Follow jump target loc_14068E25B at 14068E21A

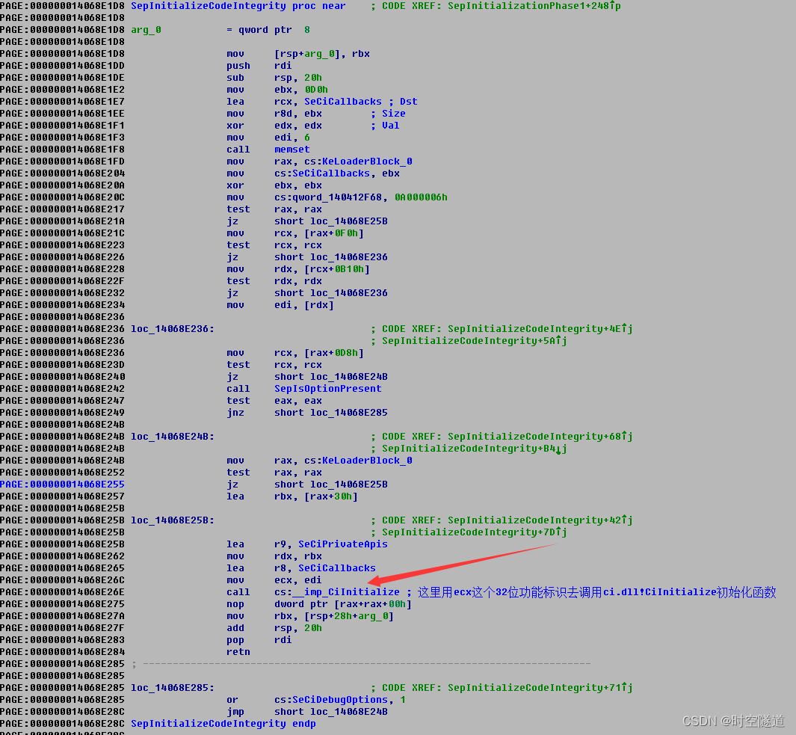[x=349, y=221]
